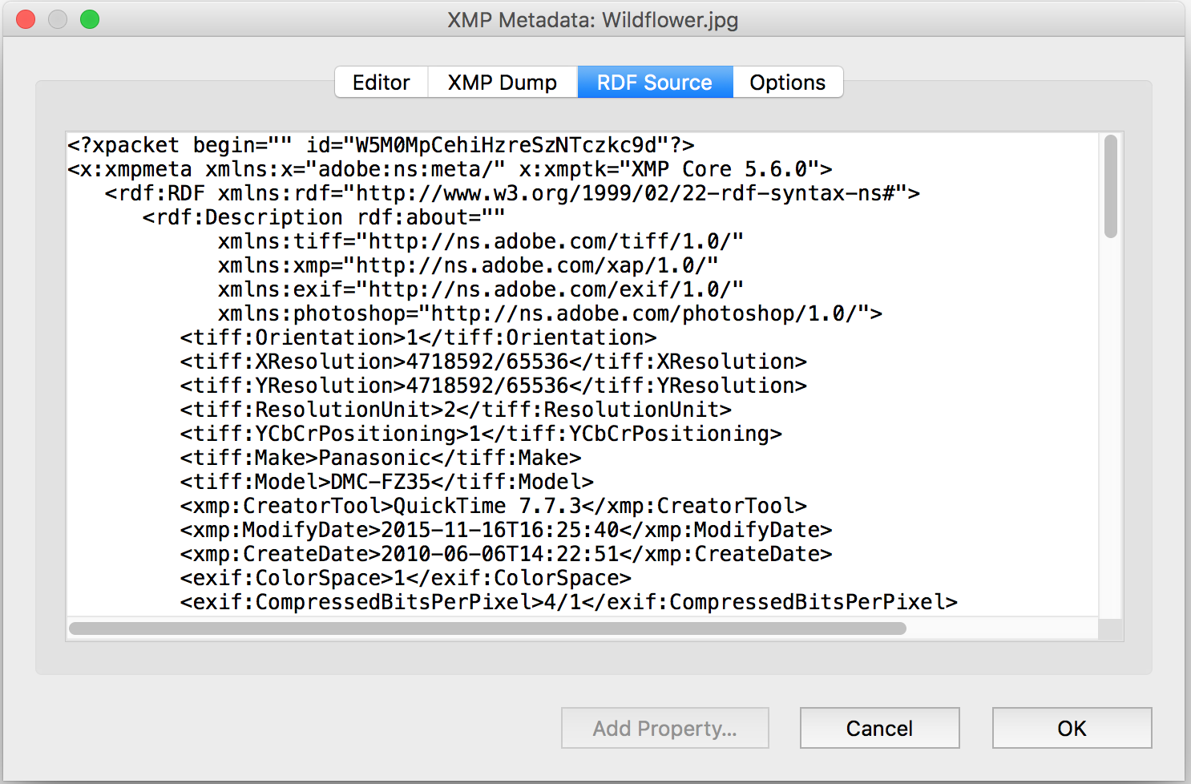Click the tiff:XResolution line

point(494,362)
